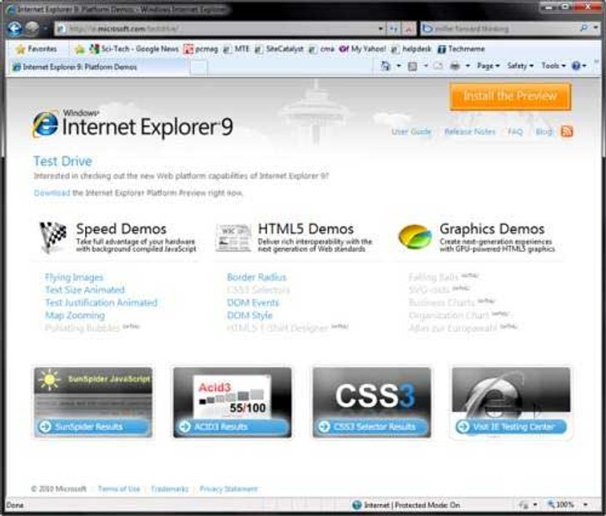Screen dimensions: 606x516
Task: Click the blue Help question mark icon
Action: click(576, 66)
